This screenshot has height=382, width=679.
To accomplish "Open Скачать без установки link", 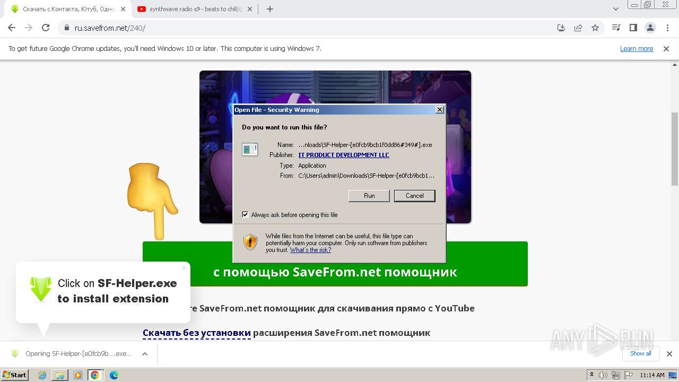I will 196,333.
